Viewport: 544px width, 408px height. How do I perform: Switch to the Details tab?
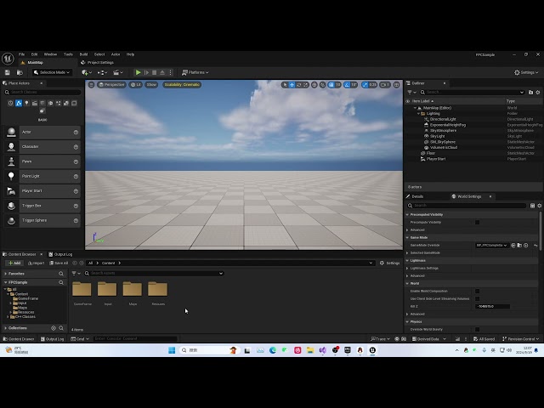pos(416,196)
